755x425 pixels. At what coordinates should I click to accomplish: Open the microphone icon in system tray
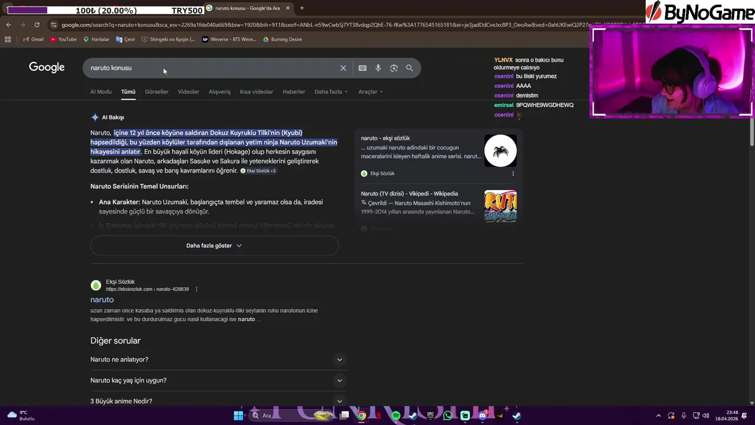tap(684, 416)
